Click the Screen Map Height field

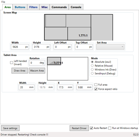pyautogui.click(x=41, y=47)
